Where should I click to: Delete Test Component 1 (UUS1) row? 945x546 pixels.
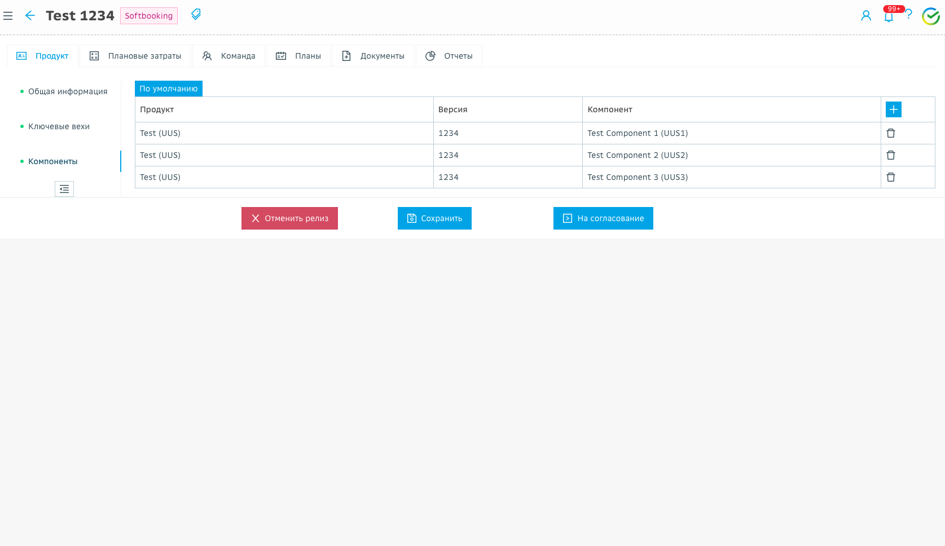(x=891, y=133)
